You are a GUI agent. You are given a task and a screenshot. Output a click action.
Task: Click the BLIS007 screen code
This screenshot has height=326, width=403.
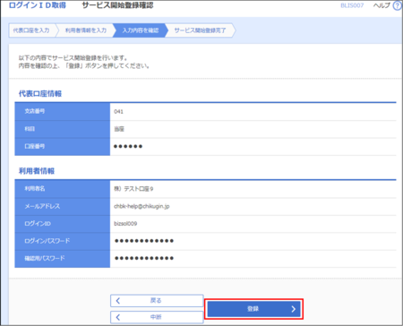pos(352,5)
